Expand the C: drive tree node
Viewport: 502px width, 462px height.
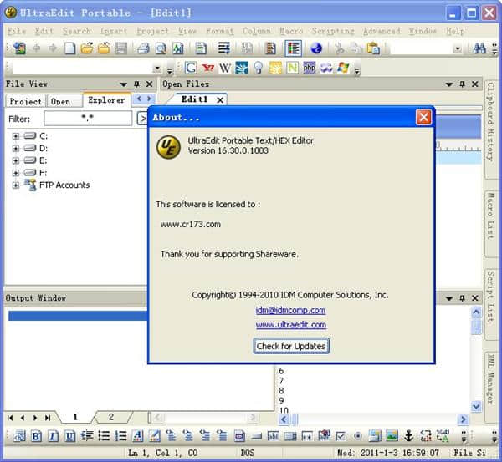[x=15, y=135]
